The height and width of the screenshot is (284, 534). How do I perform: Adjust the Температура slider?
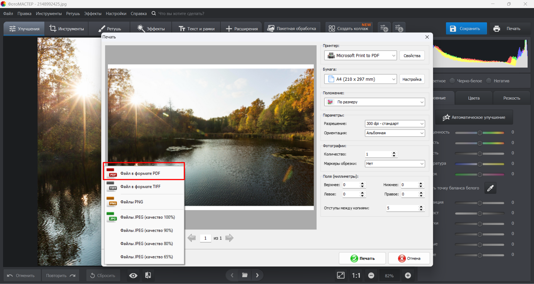click(x=479, y=164)
